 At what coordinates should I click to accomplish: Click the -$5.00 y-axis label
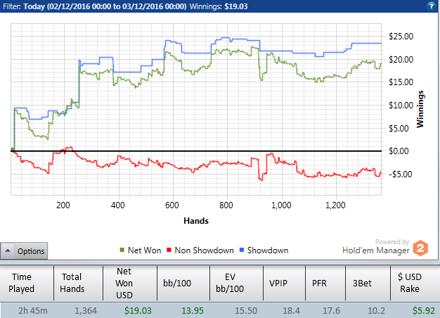pyautogui.click(x=401, y=174)
